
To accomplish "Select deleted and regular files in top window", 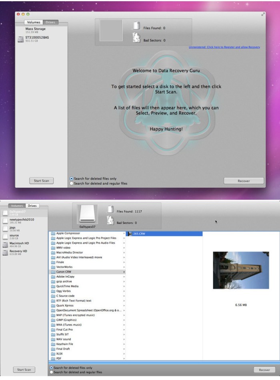I will (71, 184).
